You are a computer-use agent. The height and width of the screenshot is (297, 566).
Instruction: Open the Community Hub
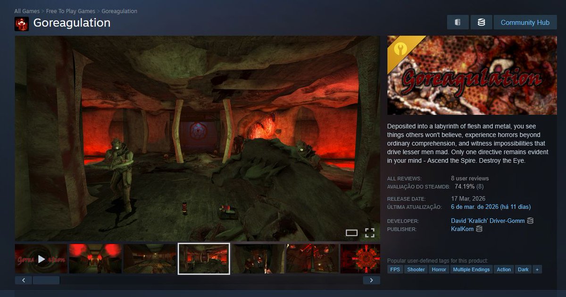point(525,22)
